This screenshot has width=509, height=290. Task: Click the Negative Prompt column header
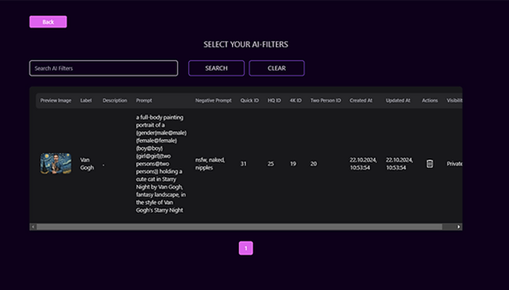click(213, 101)
